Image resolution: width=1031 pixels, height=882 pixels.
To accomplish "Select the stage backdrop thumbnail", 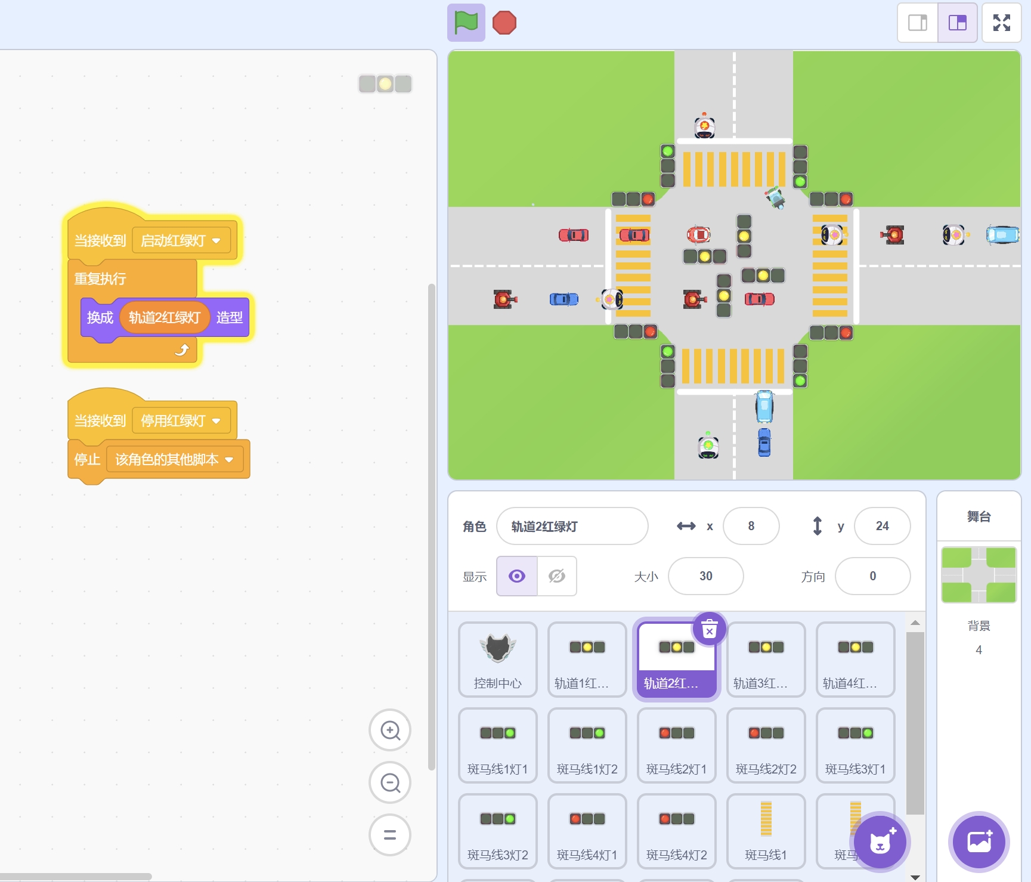I will [979, 575].
